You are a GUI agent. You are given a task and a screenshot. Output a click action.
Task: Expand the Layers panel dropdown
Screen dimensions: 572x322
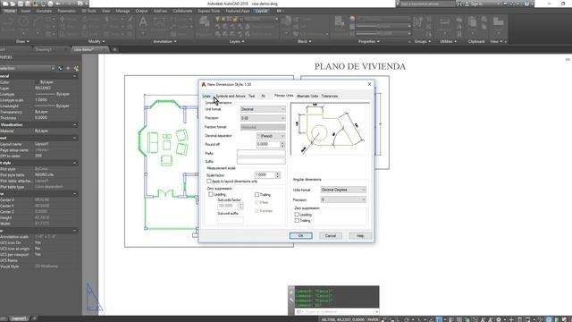pyautogui.click(x=237, y=42)
